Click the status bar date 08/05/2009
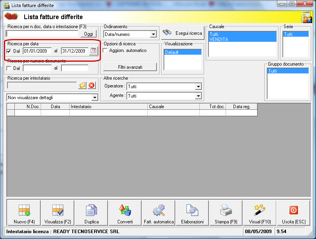Viewport: 316px width, 239px height. (x=258, y=231)
